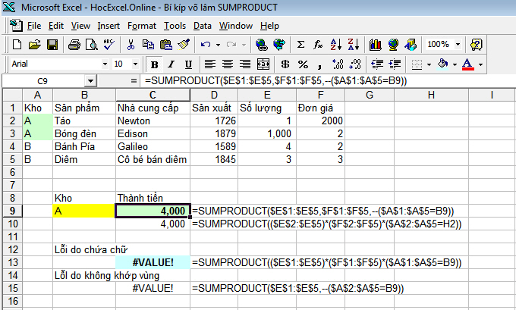Print the sheet using the printer icon
516x310 pixels.
click(74, 45)
